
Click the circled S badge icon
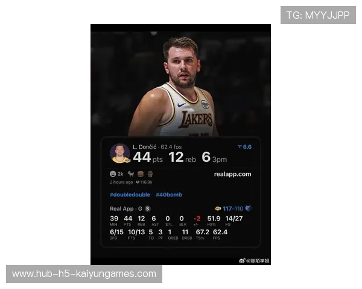tap(147, 208)
